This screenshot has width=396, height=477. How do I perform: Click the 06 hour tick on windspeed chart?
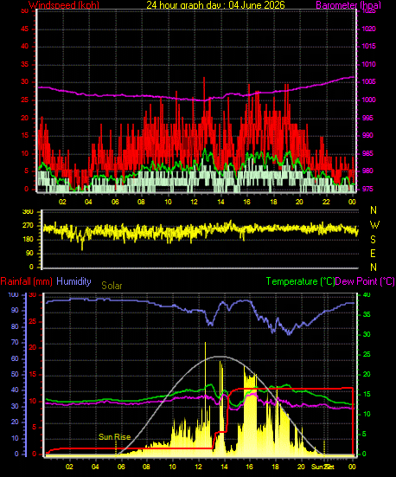pyautogui.click(x=115, y=202)
